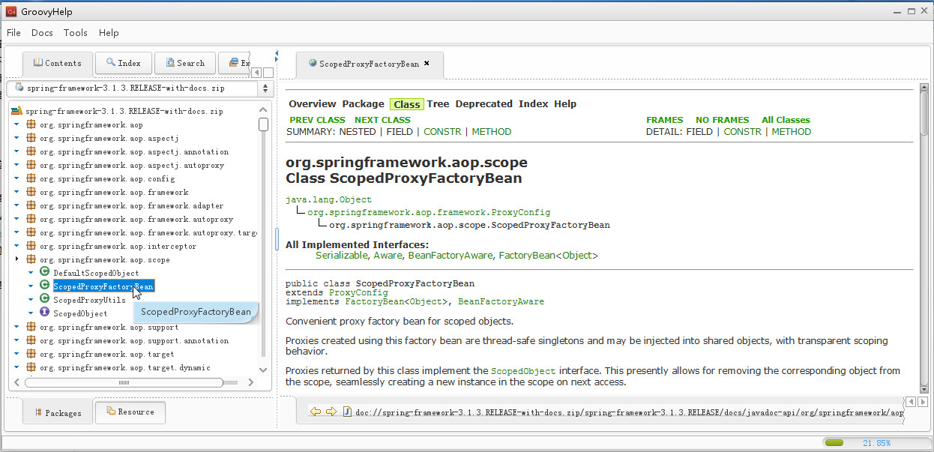Switch to the Packages tab at bottom
Viewport: 934px width, 452px height.
[58, 413]
